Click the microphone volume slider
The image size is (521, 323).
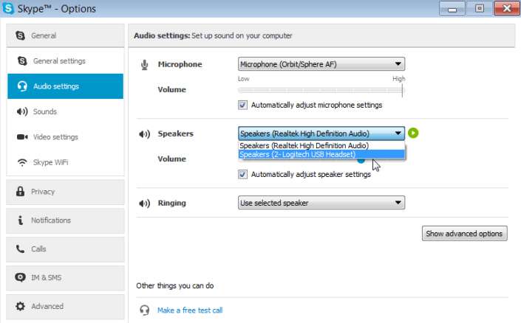pos(321,90)
